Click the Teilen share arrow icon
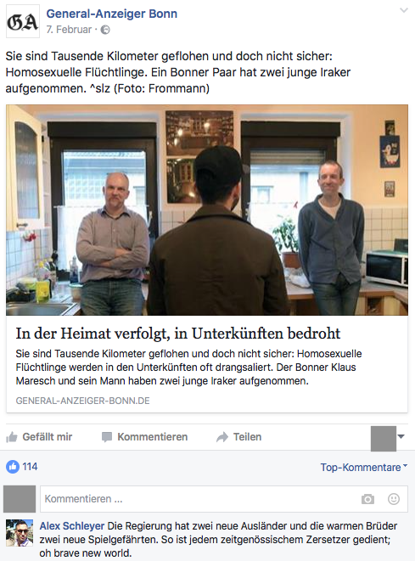The width and height of the screenshot is (415, 561). pos(222,437)
